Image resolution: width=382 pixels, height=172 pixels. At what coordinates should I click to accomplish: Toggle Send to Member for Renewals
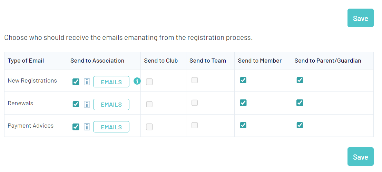point(243,103)
